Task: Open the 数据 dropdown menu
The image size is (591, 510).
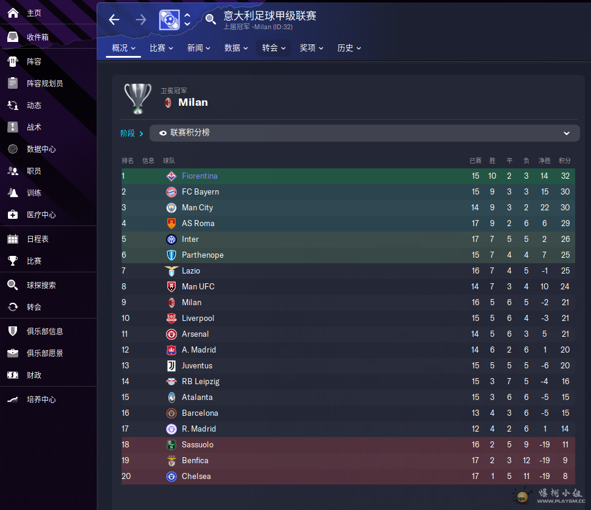Action: (x=236, y=48)
